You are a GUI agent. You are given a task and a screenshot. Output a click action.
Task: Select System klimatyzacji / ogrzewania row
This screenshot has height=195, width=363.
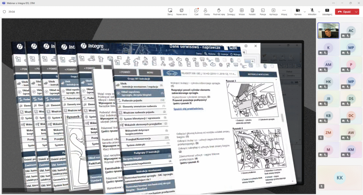tap(143, 118)
